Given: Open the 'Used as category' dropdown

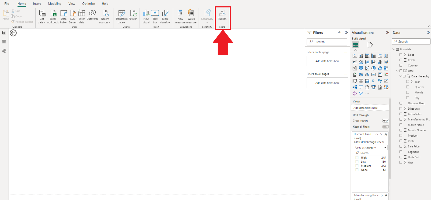Looking at the screenshot, I should [371, 148].
